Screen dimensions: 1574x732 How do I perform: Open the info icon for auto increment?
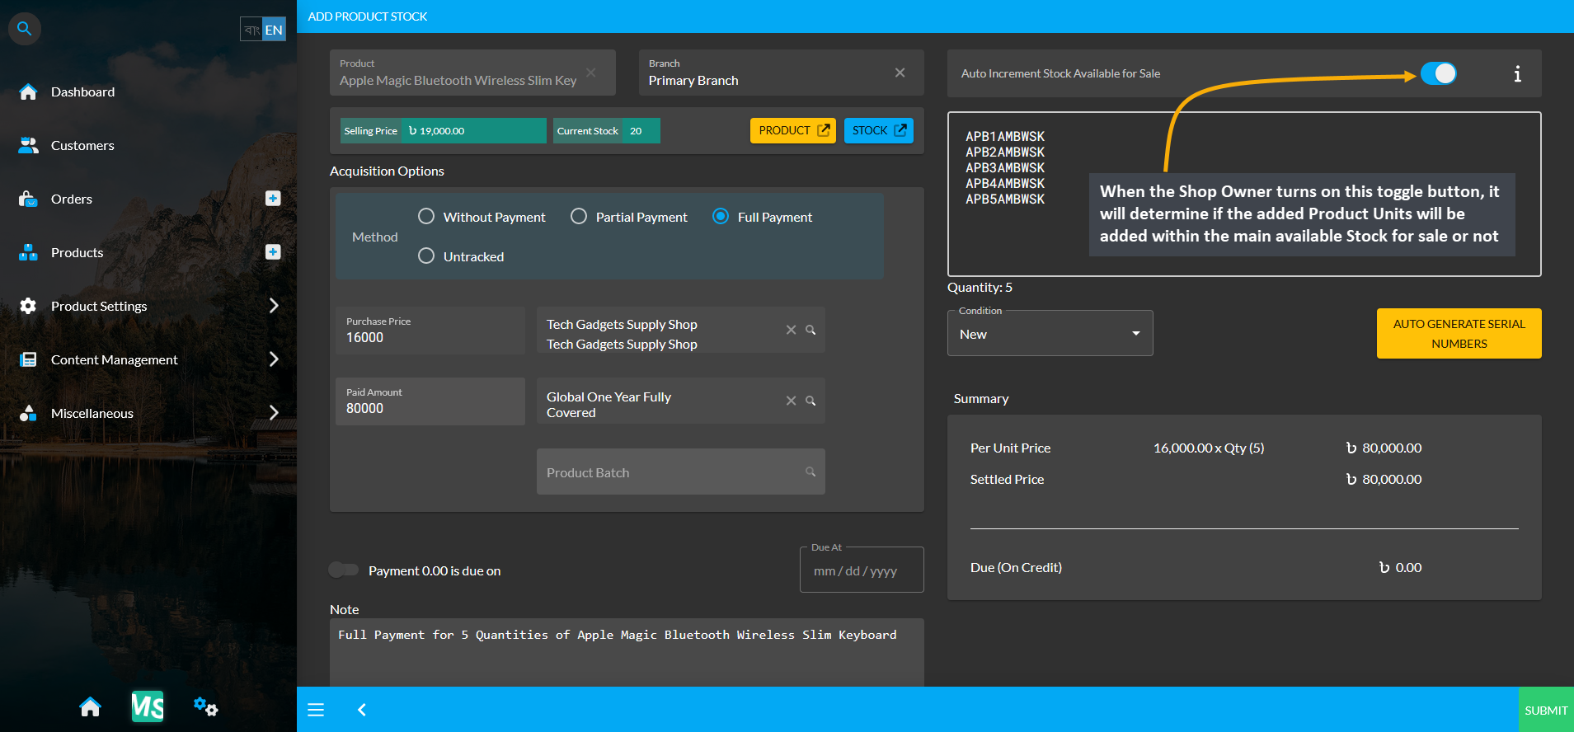pos(1517,73)
